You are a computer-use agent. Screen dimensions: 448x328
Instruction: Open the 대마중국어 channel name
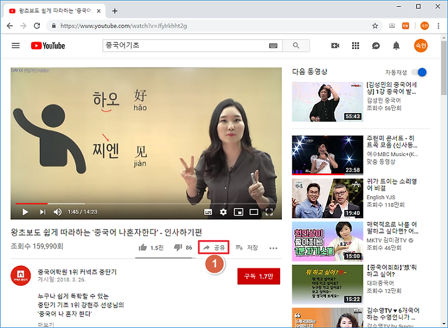[x=380, y=283]
